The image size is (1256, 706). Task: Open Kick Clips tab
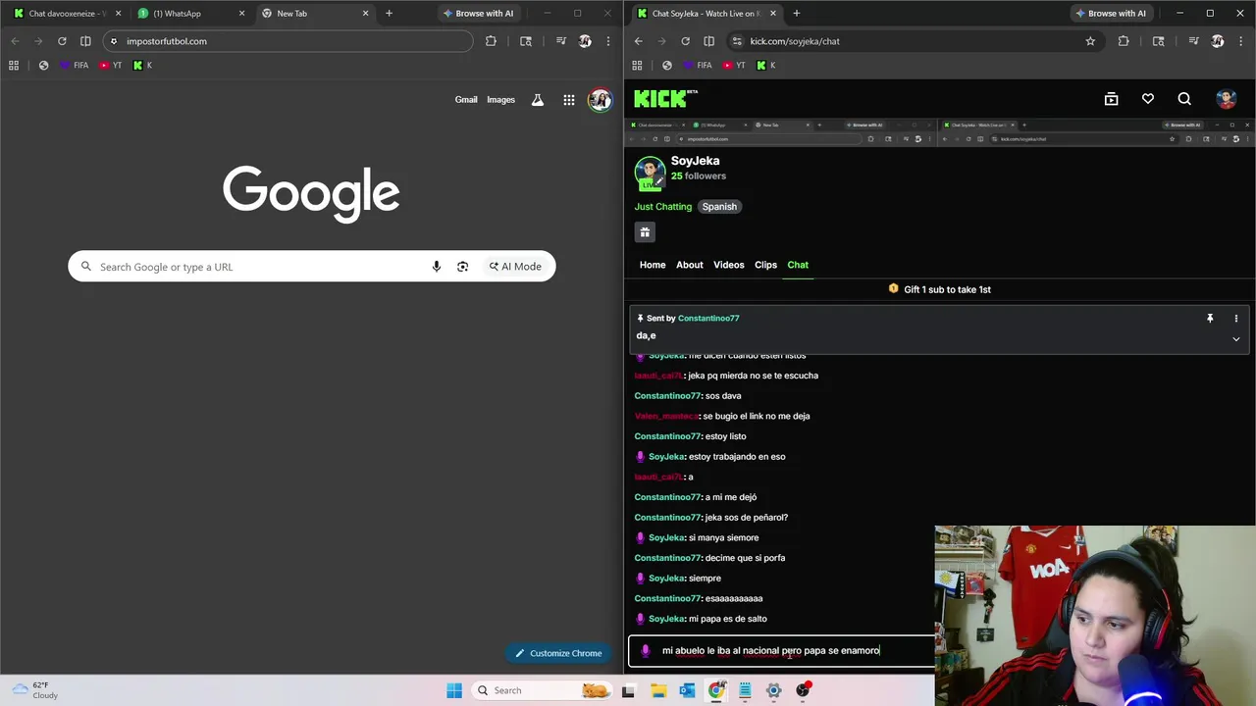pos(765,265)
